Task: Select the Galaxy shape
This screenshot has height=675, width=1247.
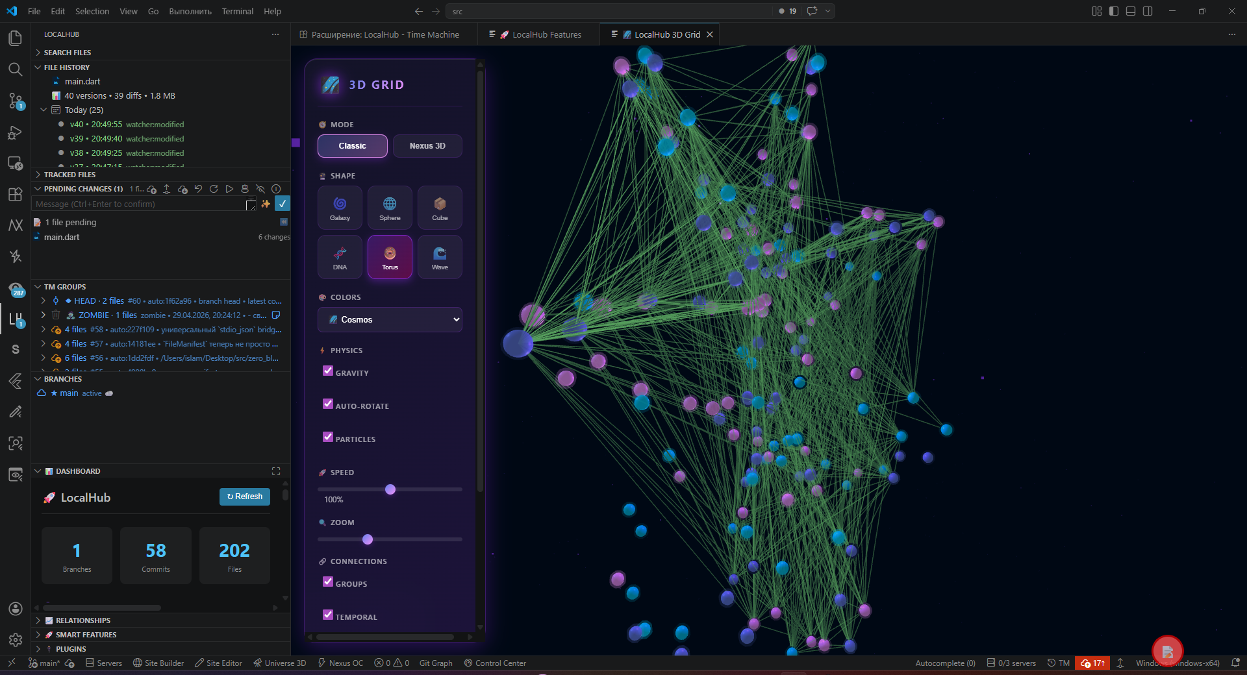Action: [340, 208]
